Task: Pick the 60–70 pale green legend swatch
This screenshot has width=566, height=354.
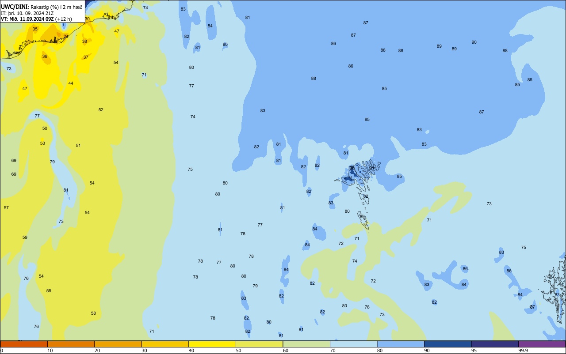Action: point(306,344)
